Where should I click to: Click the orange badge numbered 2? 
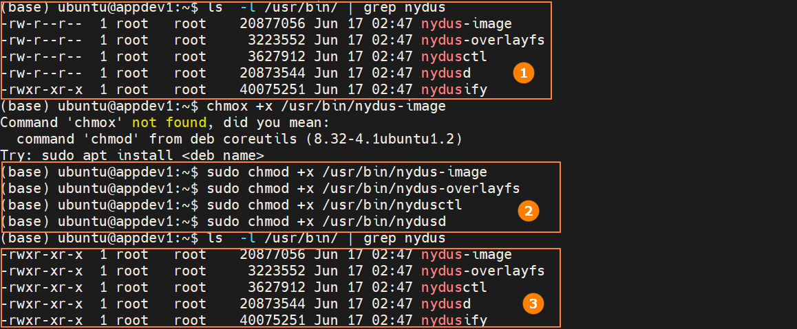point(528,211)
